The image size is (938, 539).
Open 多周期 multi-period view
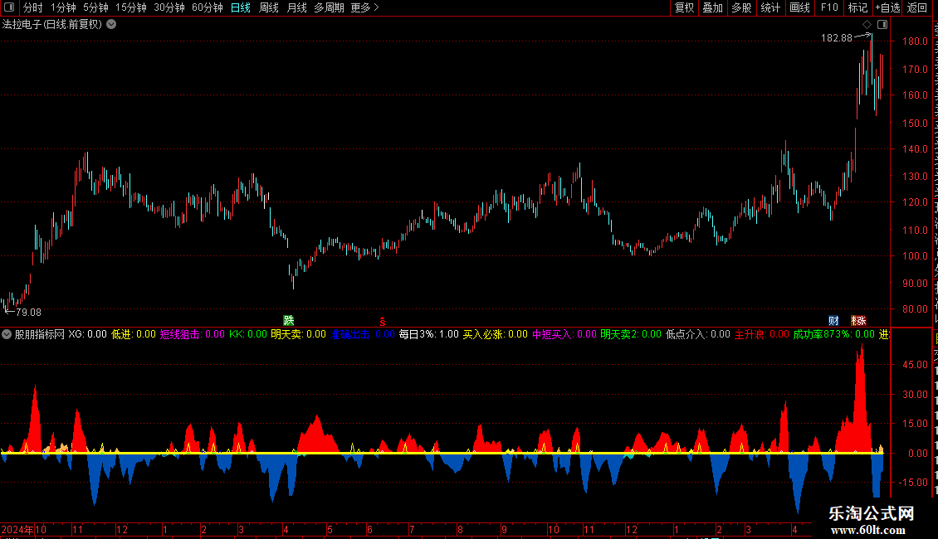(x=329, y=7)
